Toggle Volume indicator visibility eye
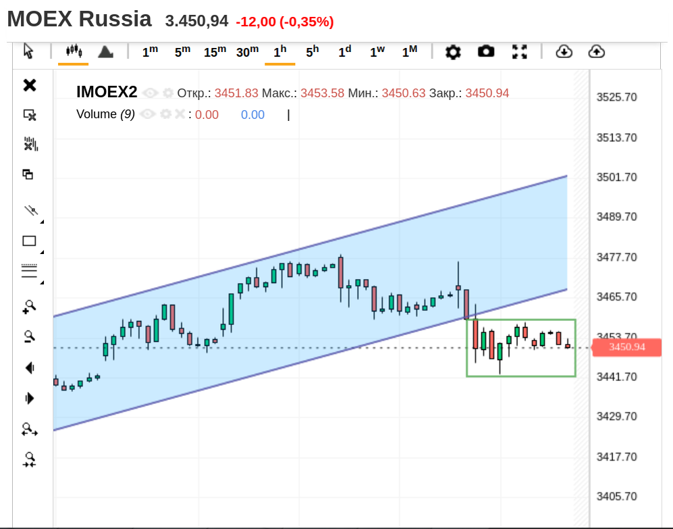The width and height of the screenshot is (673, 529). pyautogui.click(x=147, y=114)
